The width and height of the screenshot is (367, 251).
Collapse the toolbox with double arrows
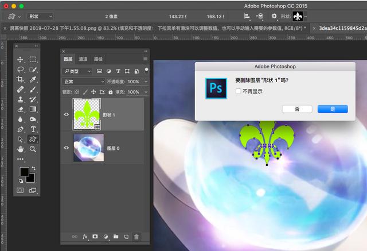[36, 46]
